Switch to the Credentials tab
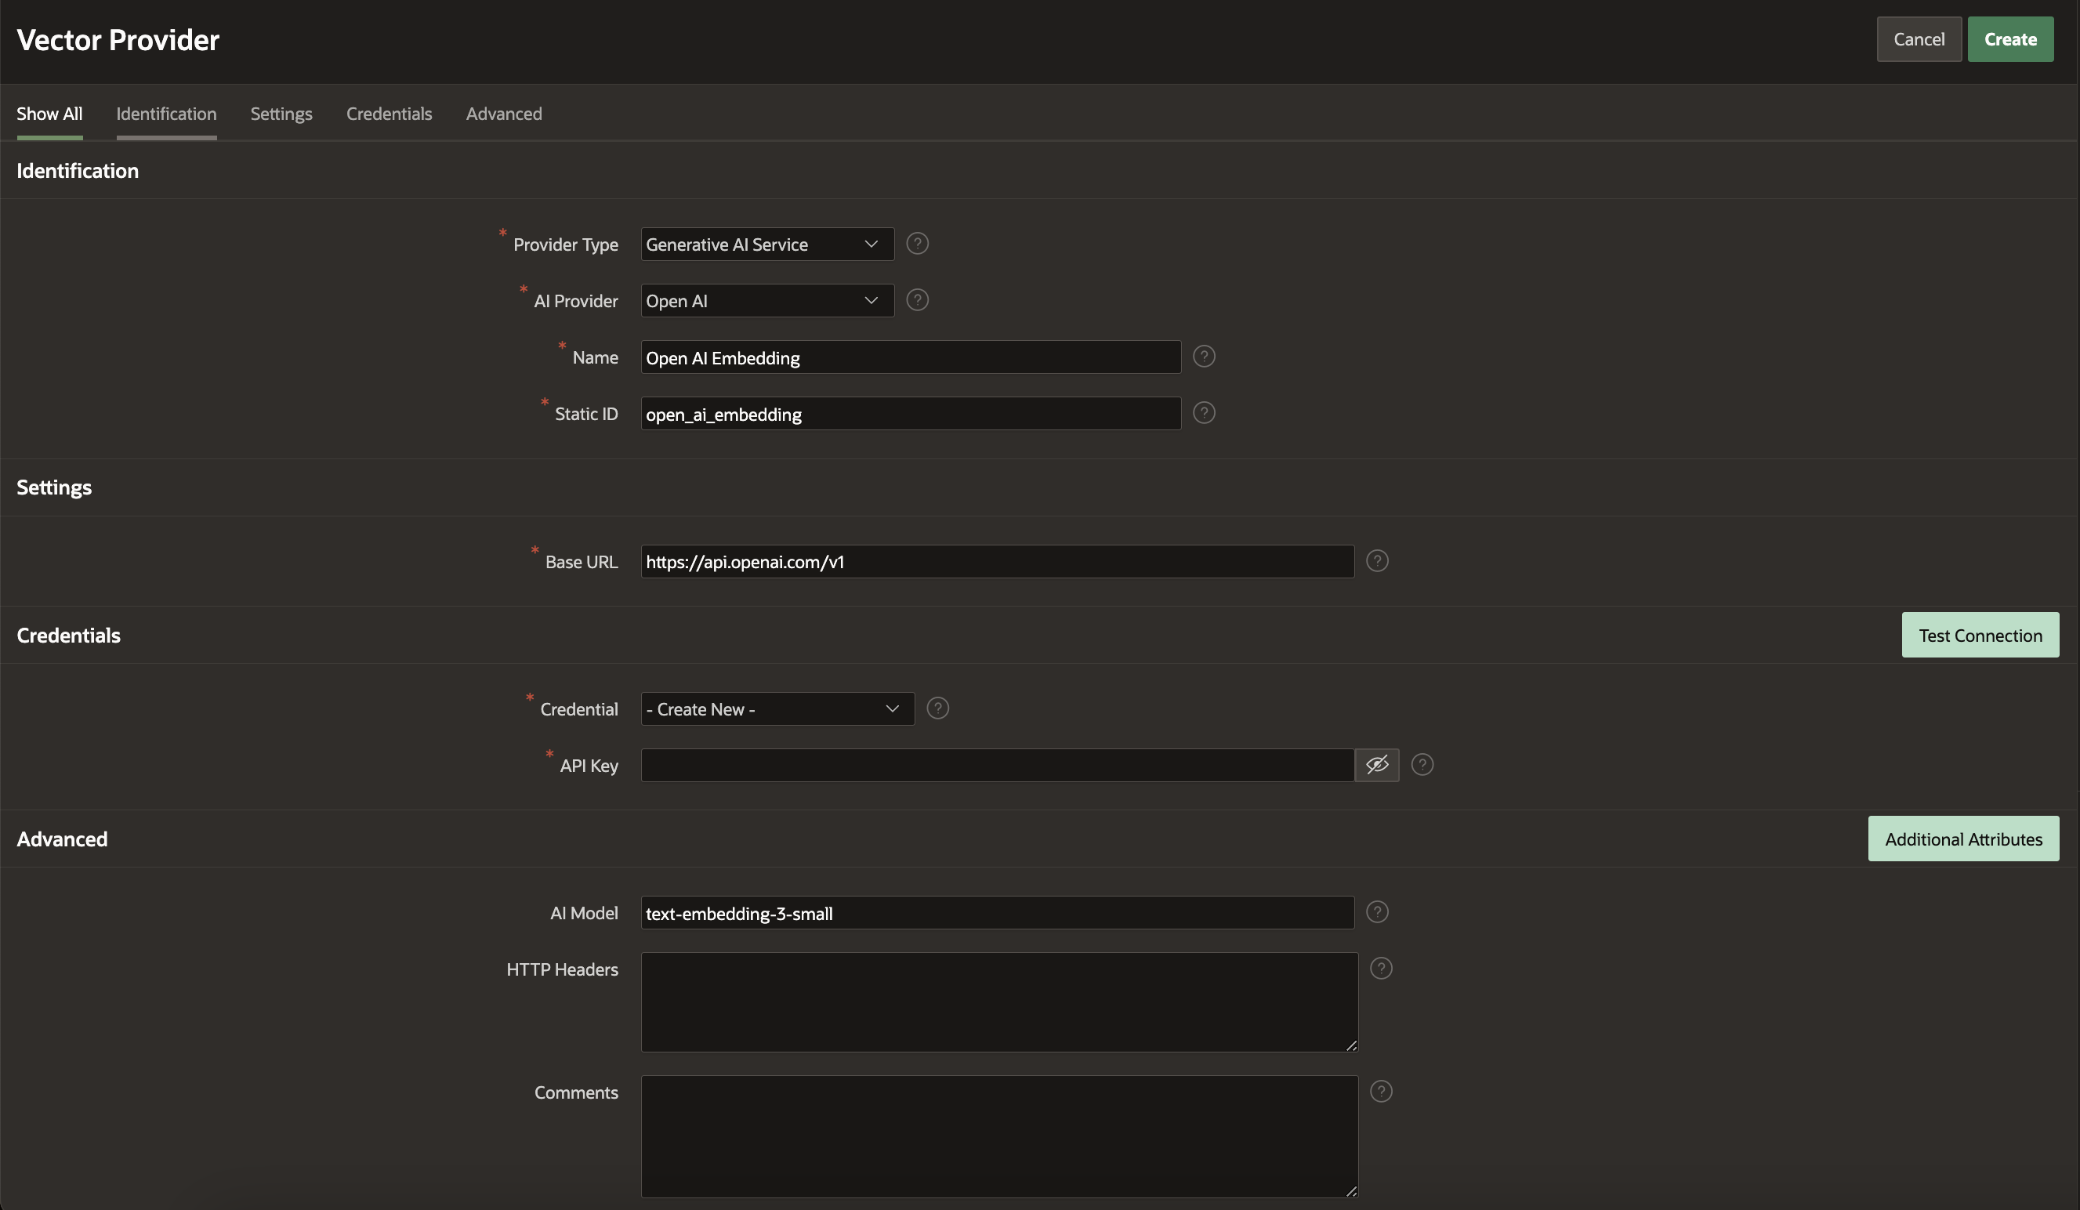This screenshot has width=2080, height=1210. pos(389,114)
